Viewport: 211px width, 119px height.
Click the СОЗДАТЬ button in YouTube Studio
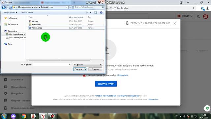coord(185,16)
